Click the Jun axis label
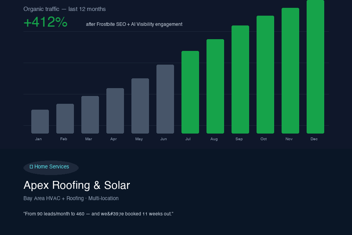 [163, 139]
